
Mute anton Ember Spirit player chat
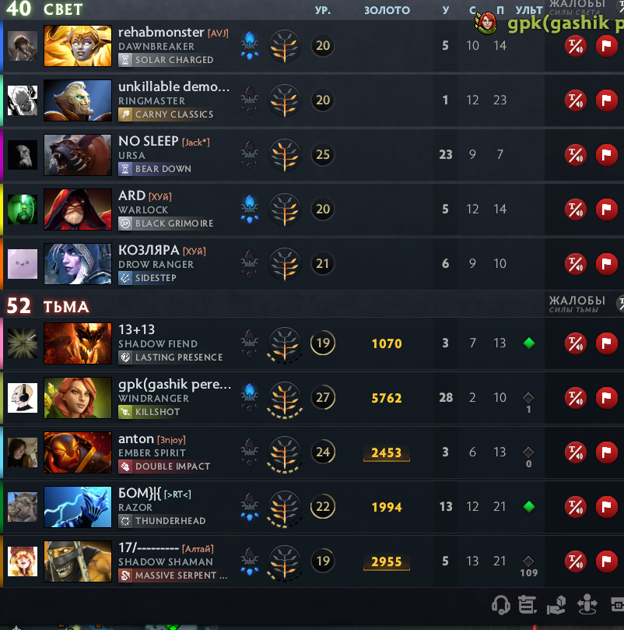[576, 452]
